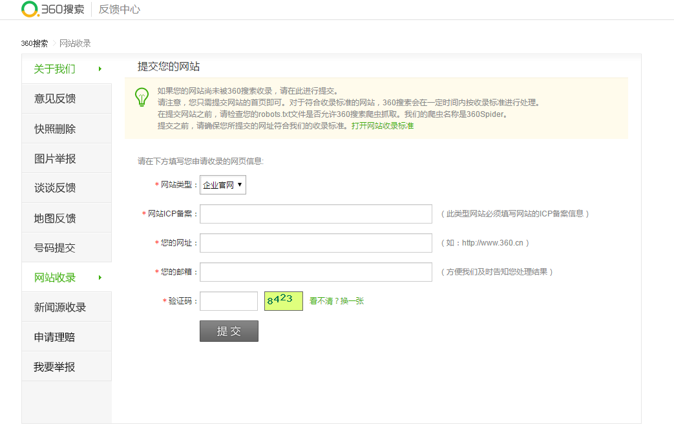The image size is (674, 440).
Task: Open 意见反馈 in the sidebar
Action: [55, 99]
